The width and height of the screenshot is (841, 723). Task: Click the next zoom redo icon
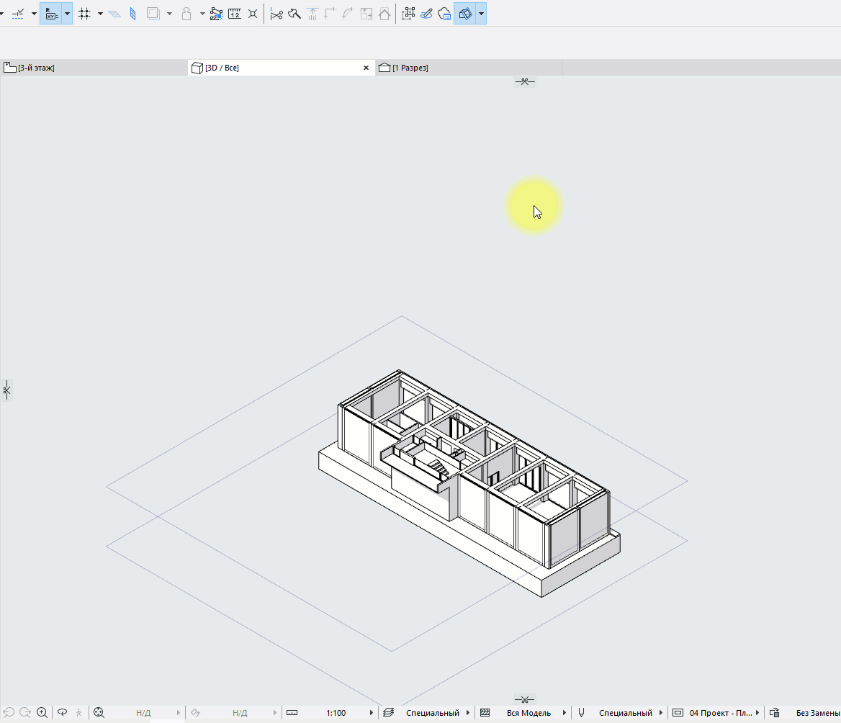coord(25,713)
